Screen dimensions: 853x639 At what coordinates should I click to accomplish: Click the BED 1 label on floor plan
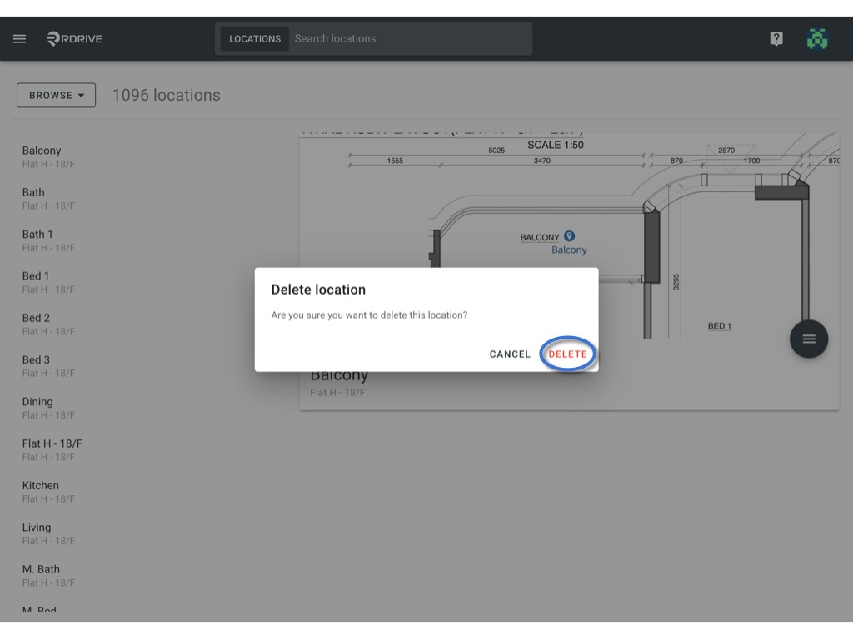click(719, 326)
